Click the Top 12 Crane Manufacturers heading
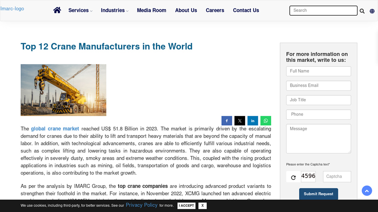The image size is (378, 212). tap(107, 46)
